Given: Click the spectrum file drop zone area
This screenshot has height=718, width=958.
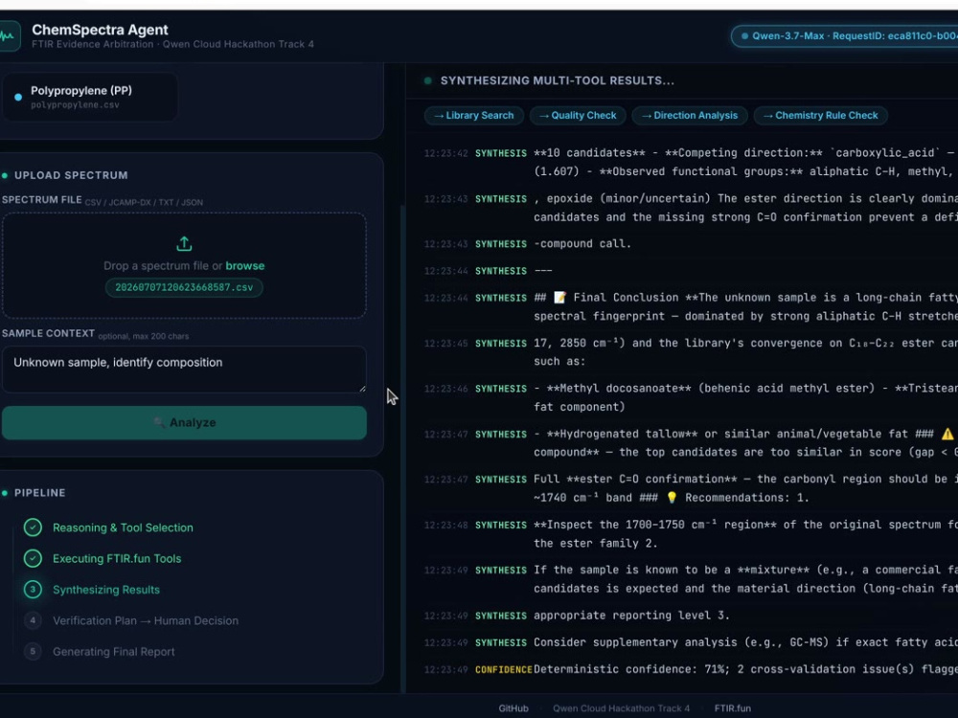Looking at the screenshot, I should tap(184, 265).
